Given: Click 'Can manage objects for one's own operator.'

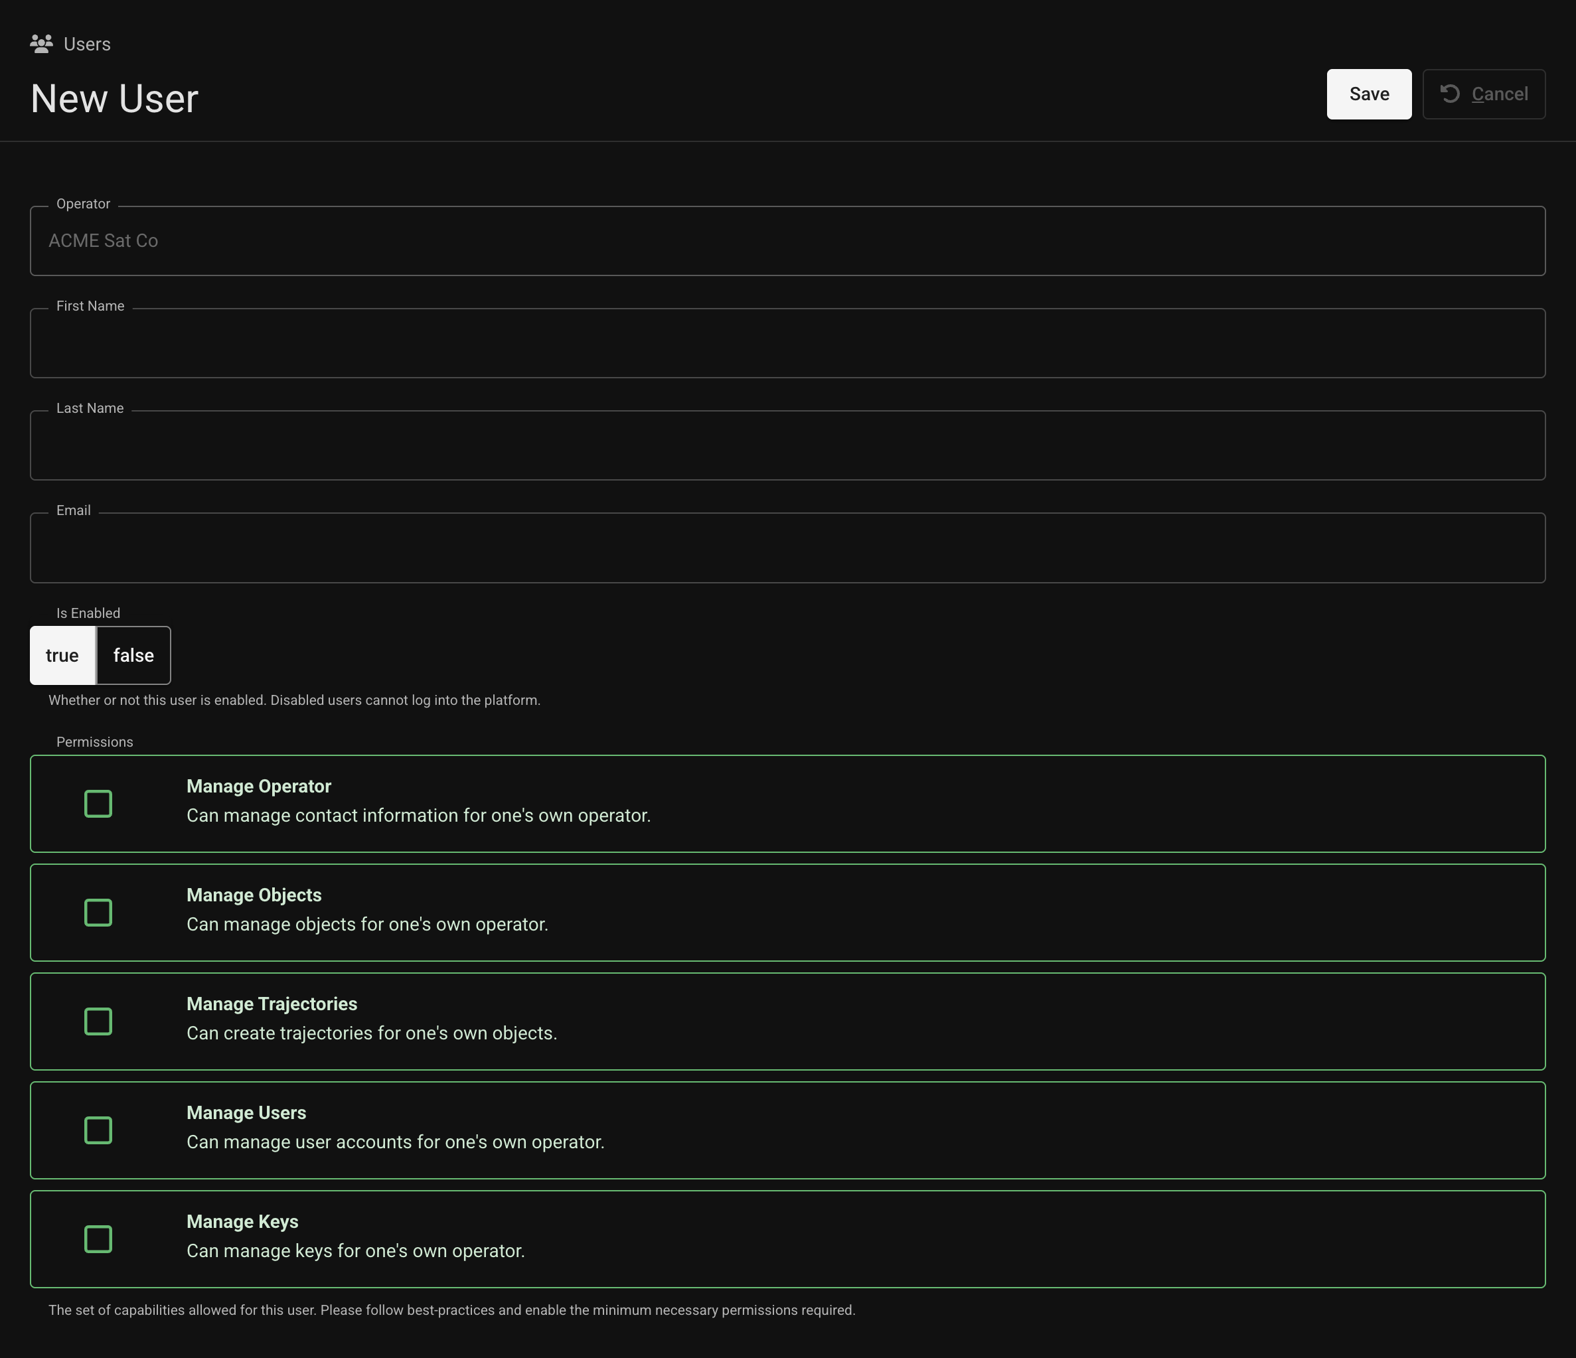Looking at the screenshot, I should (x=367, y=925).
